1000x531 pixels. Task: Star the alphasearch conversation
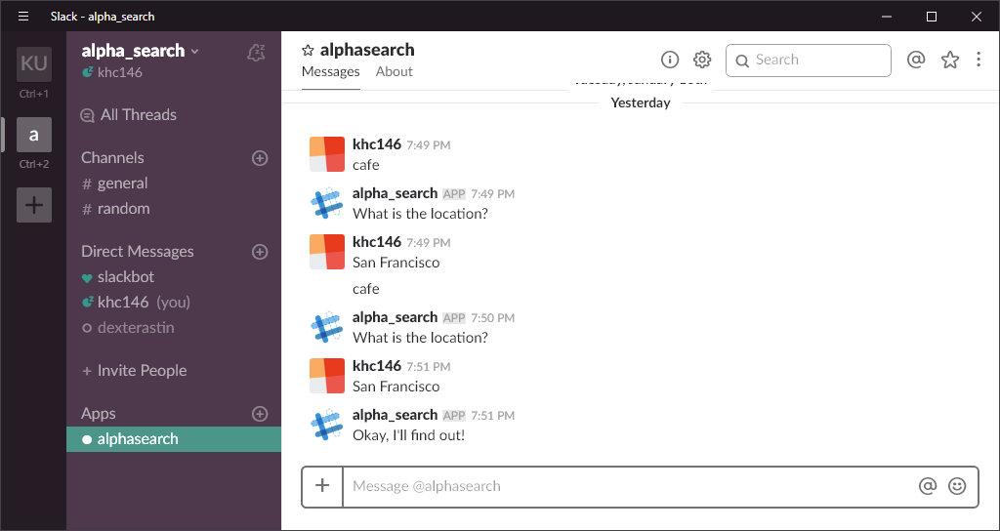(x=308, y=51)
